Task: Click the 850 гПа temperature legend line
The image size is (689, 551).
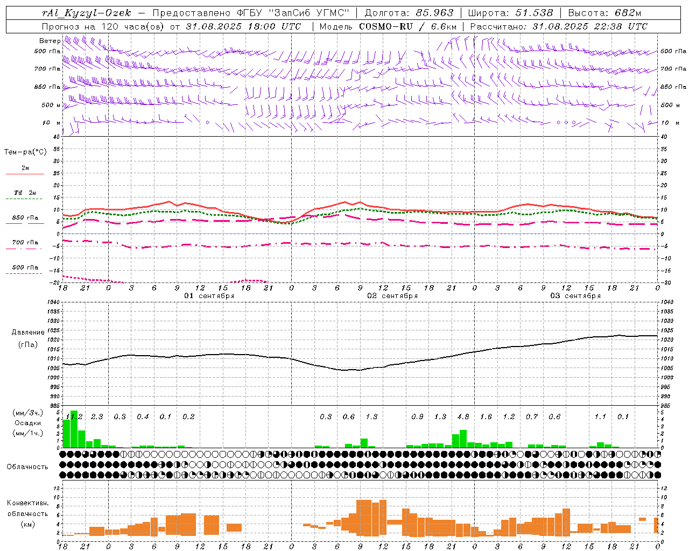Action: coord(24,224)
